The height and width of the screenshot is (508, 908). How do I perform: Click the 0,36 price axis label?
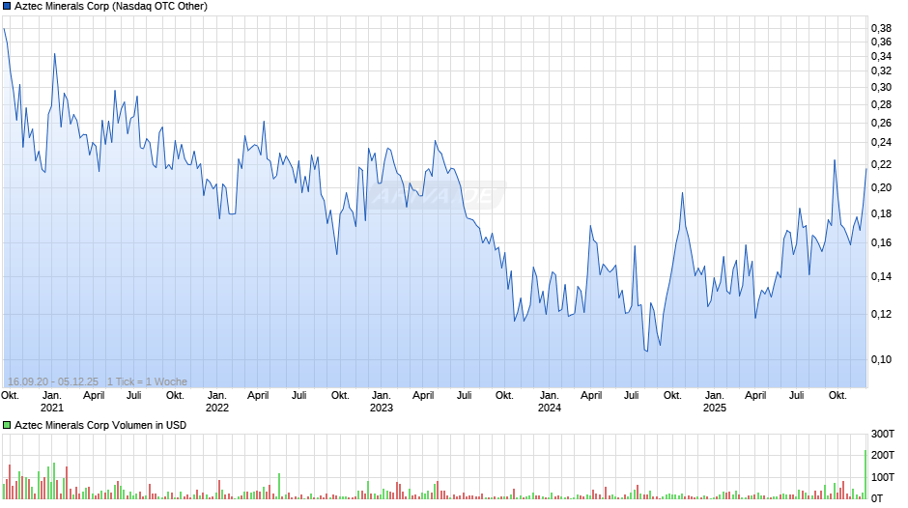click(881, 42)
